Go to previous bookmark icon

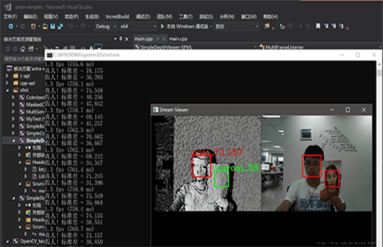326,26
